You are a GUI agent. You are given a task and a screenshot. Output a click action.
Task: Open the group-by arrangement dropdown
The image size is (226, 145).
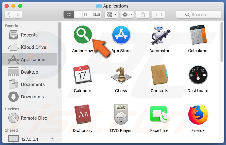(111, 15)
